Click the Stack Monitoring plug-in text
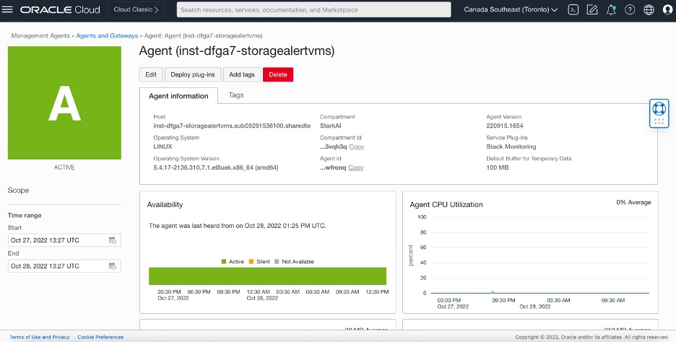The height and width of the screenshot is (342, 676). pyautogui.click(x=511, y=146)
